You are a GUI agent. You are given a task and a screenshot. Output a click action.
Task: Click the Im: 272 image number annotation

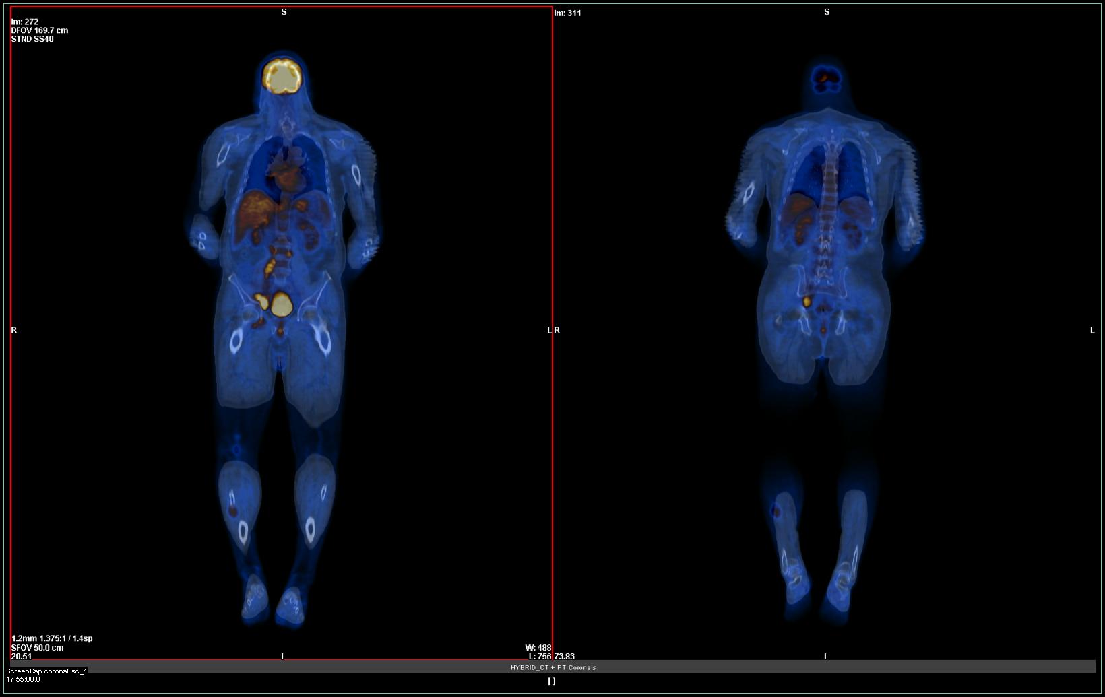[x=25, y=22]
